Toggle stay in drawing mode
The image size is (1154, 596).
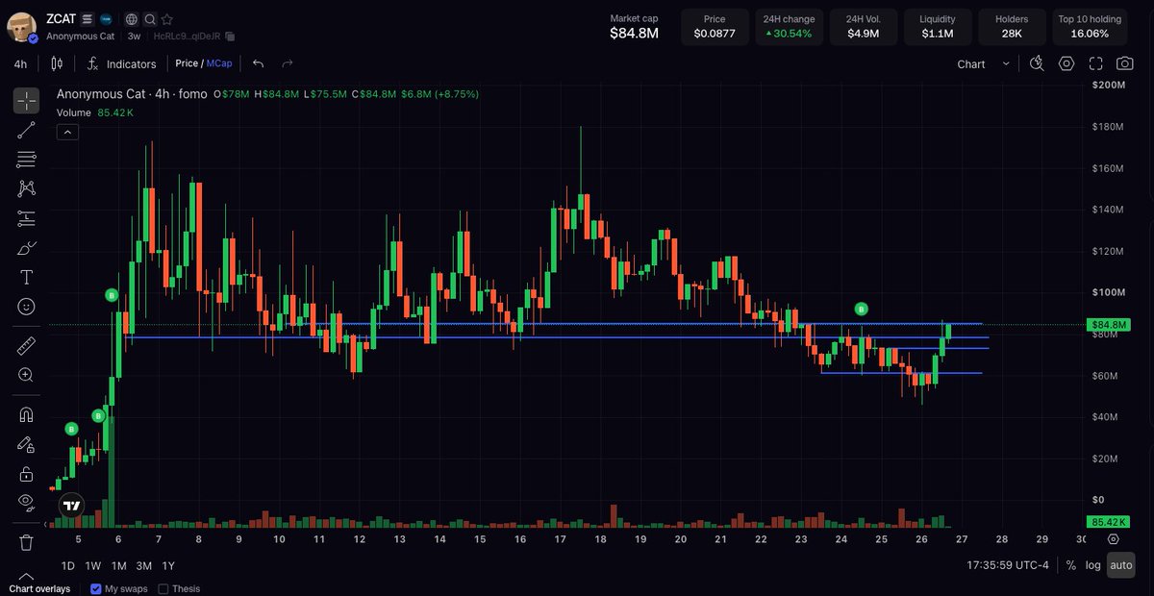point(27,445)
